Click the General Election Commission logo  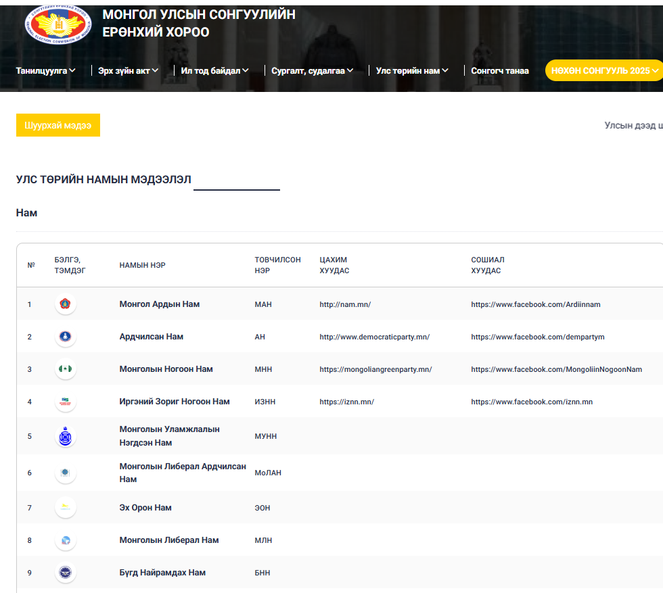point(56,26)
